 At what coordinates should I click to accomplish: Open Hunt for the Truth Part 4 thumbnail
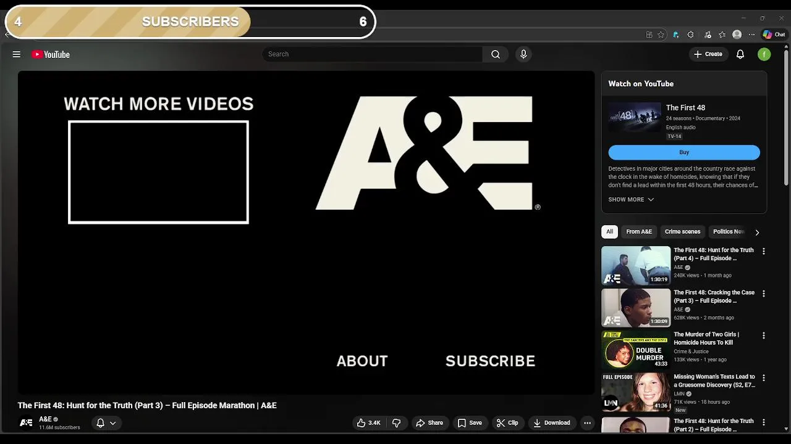pyautogui.click(x=636, y=265)
